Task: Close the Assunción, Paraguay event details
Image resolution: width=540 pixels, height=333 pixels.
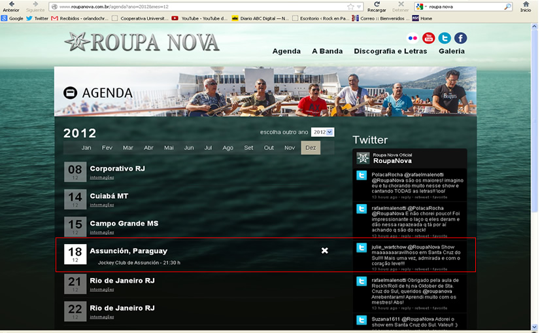Action: 324,251
